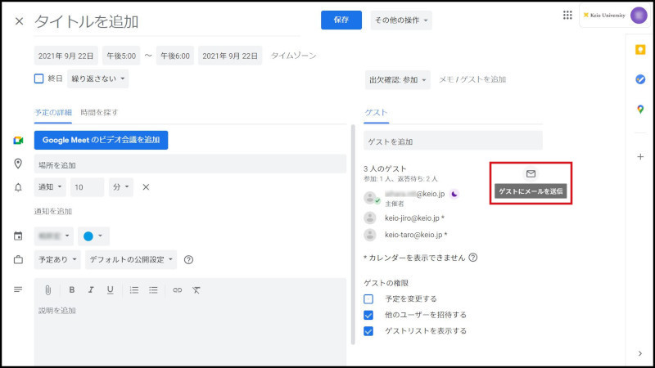Insert a link in description

tap(177, 289)
